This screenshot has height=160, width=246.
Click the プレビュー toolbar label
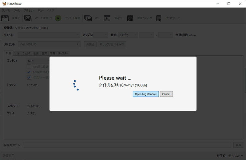tap(119, 18)
